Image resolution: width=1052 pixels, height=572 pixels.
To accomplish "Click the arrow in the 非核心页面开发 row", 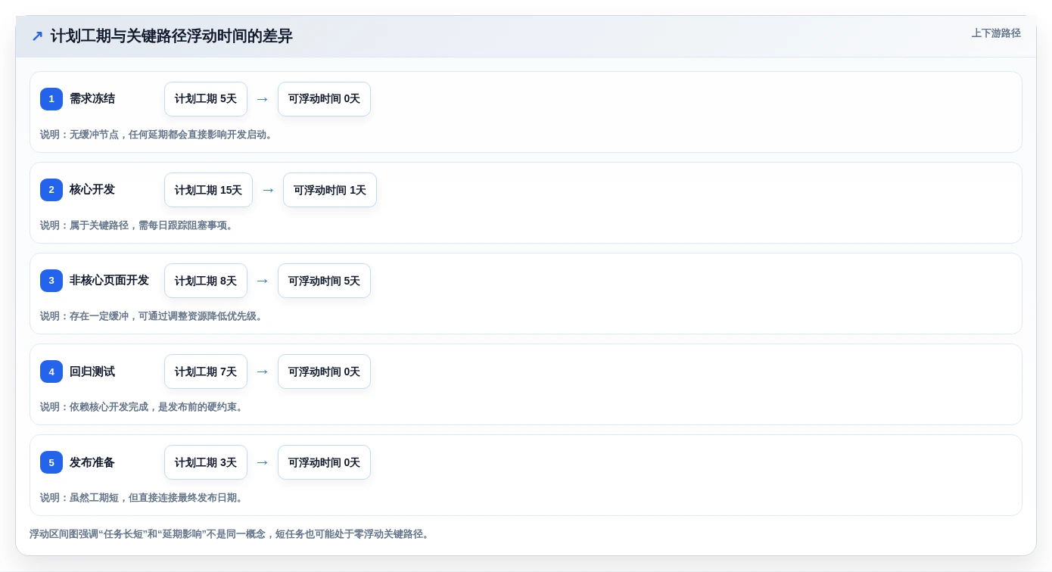I will 263,281.
